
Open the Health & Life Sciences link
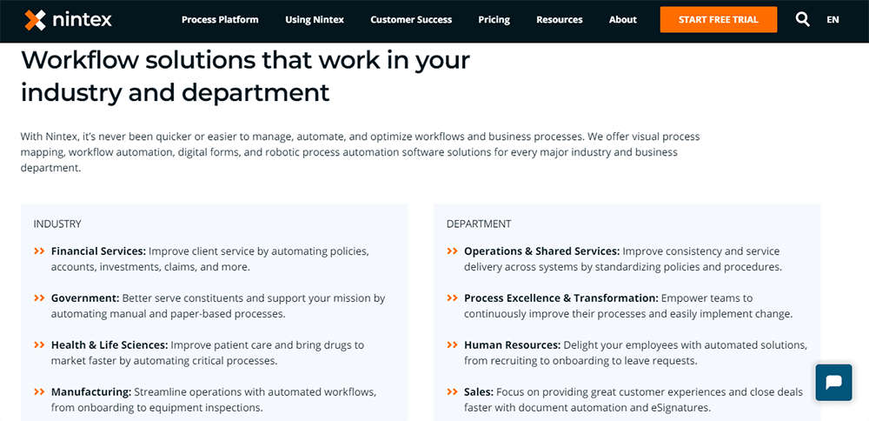coord(109,345)
